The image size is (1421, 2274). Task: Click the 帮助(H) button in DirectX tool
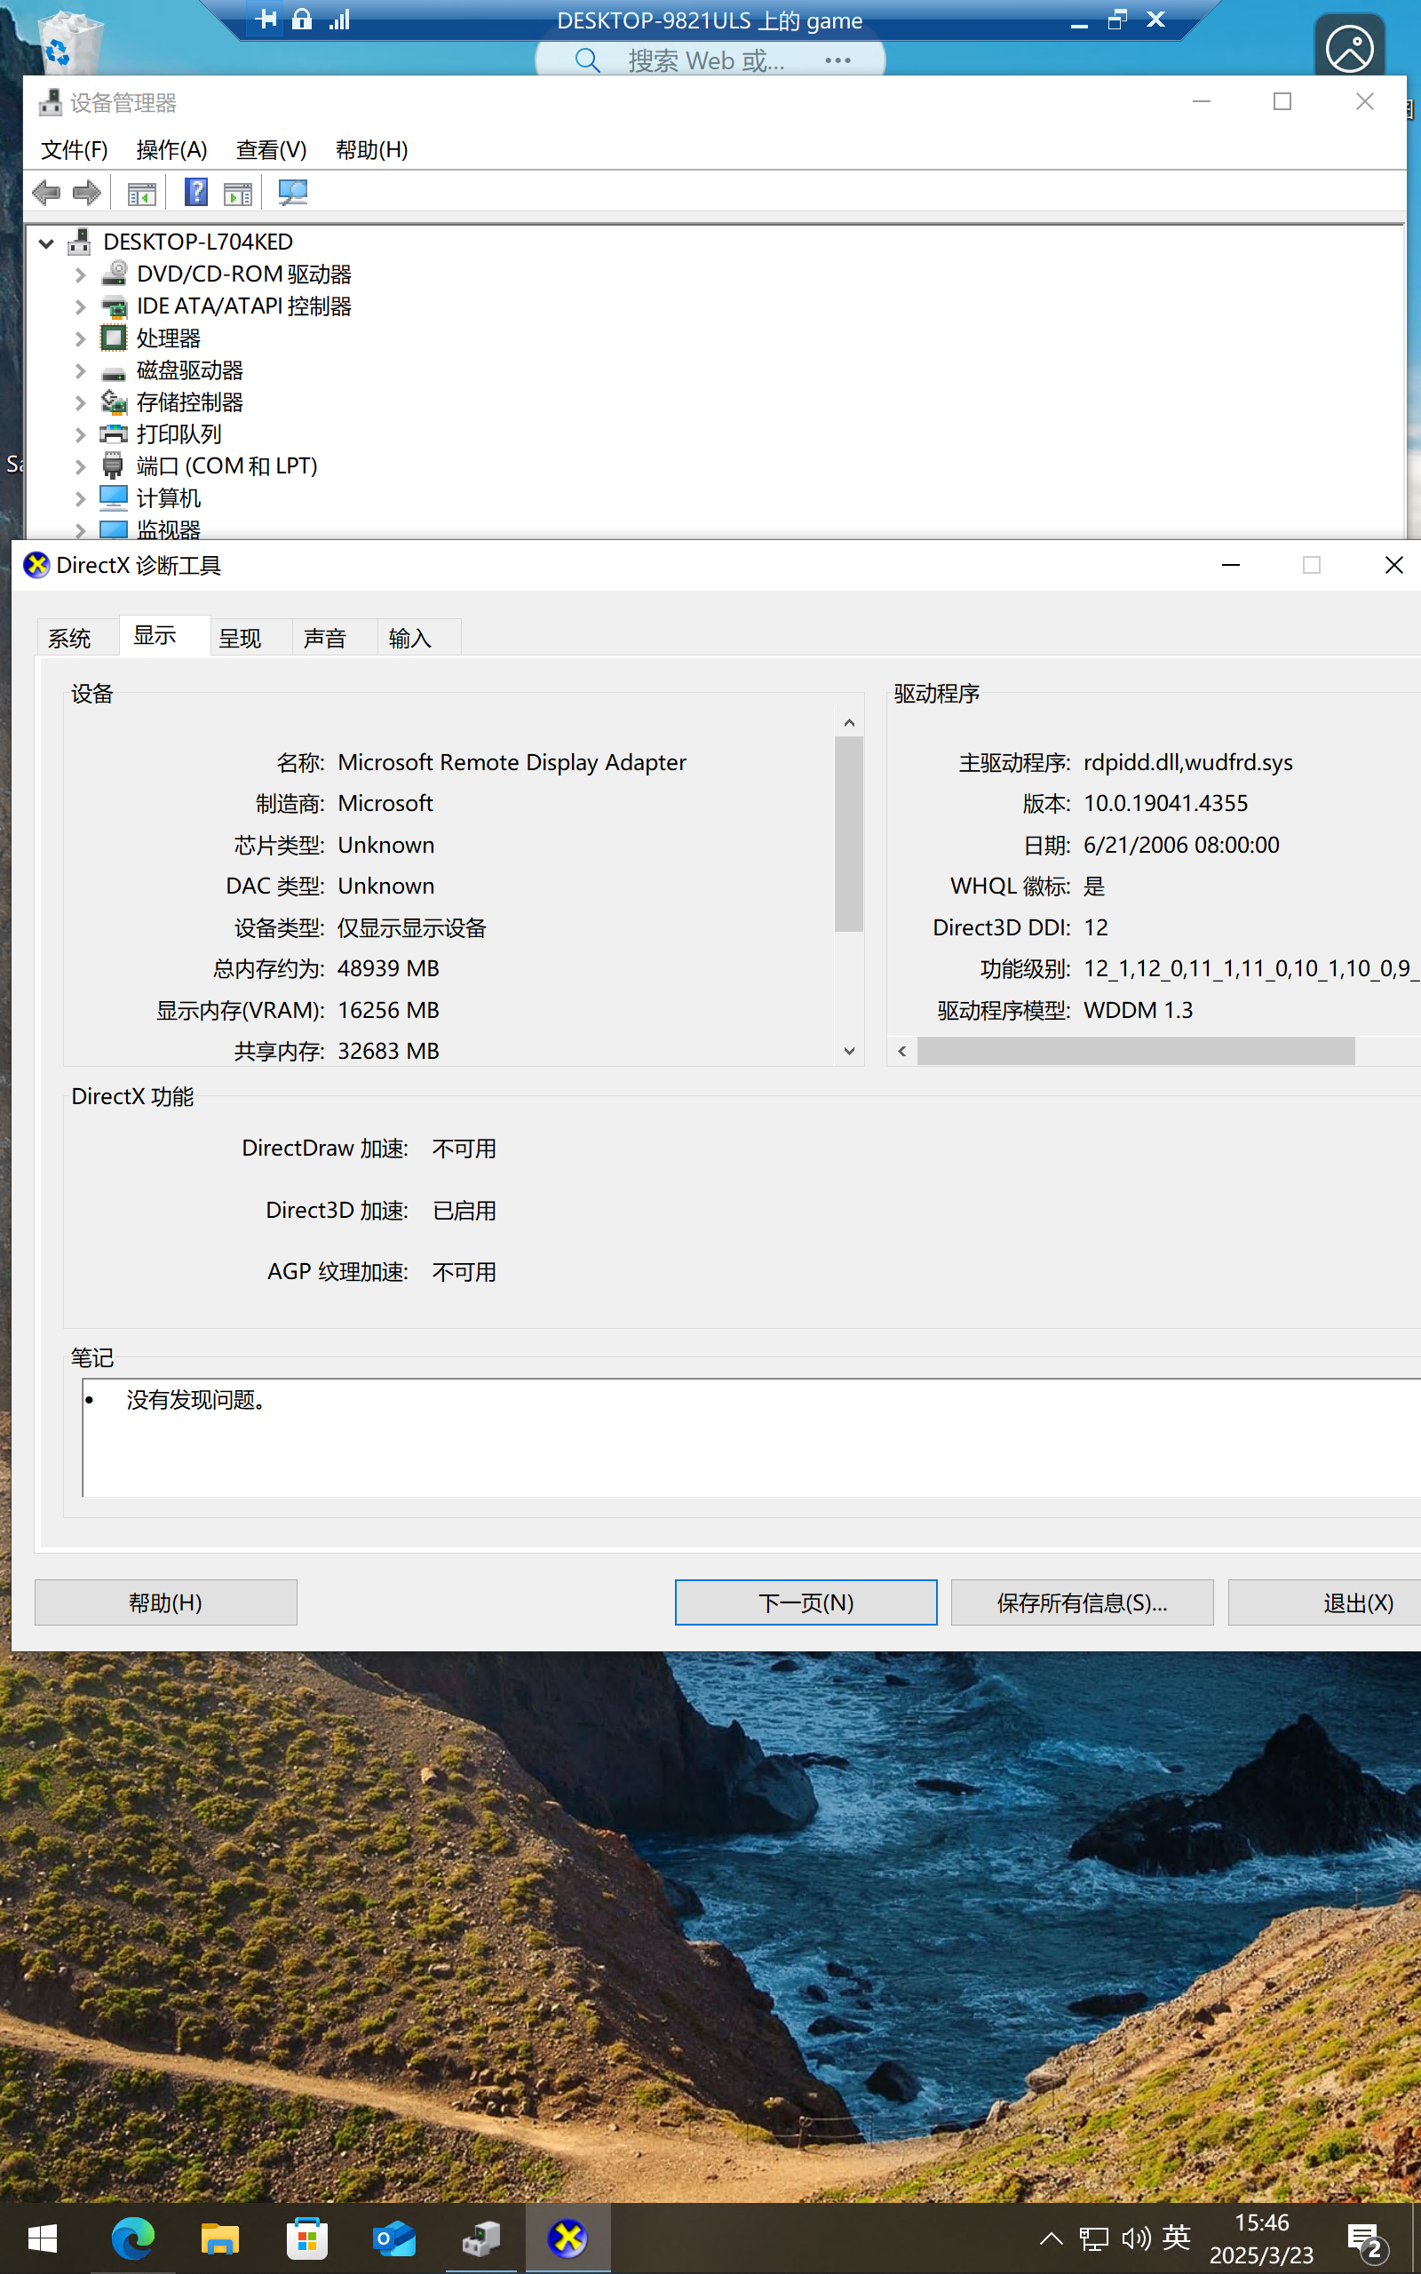pyautogui.click(x=165, y=1602)
